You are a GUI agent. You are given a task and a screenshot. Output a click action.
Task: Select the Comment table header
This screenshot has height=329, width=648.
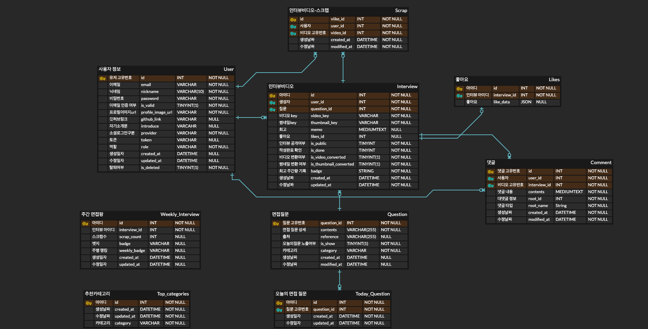tap(549, 162)
